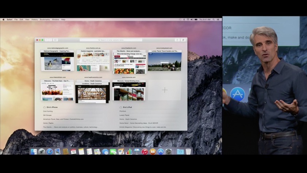Open the National Geographic favorite thumbnail
This screenshot has width=307, height=173.
(57, 60)
